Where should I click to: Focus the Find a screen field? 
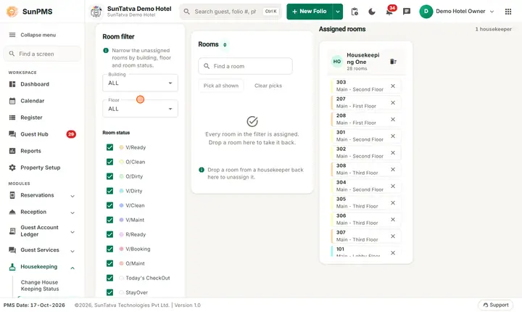tap(42, 54)
